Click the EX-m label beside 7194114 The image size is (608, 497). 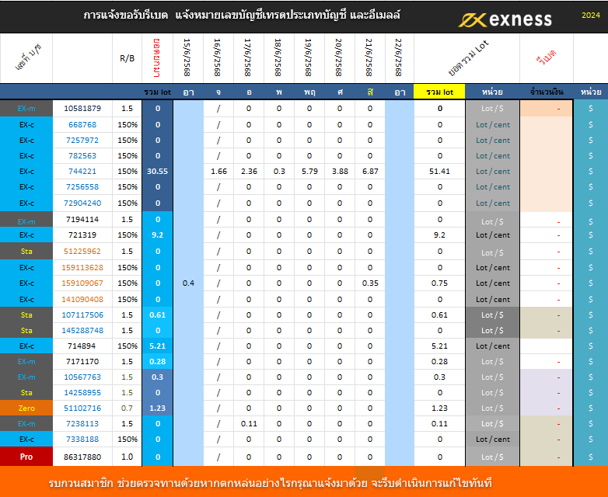coord(26,221)
